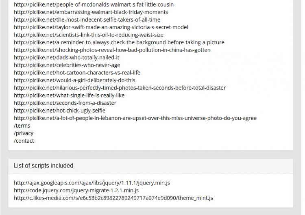305x215 pixels.
Task: Click the /terms entry
Action: pyautogui.click(x=22, y=126)
